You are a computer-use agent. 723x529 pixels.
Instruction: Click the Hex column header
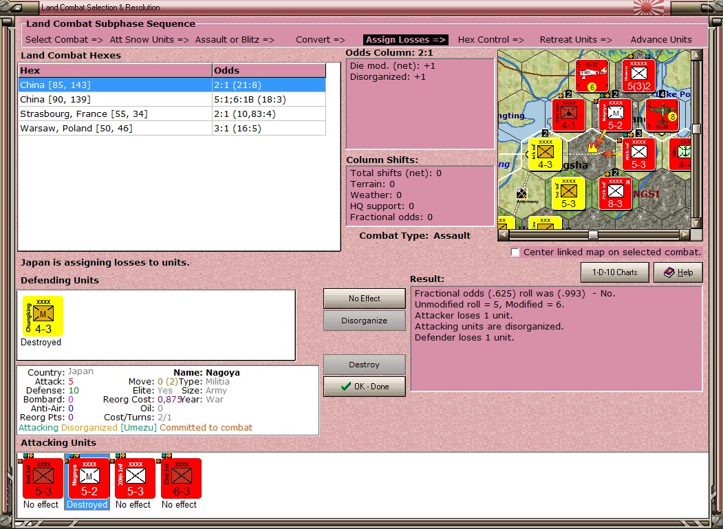click(x=116, y=71)
